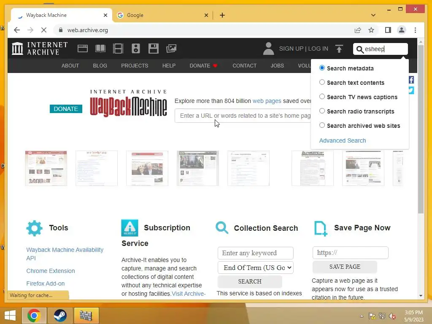Switch to the Google tab

[x=162, y=15]
